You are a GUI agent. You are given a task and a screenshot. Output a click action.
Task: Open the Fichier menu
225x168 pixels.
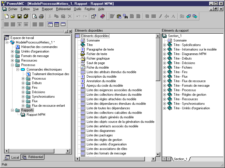[x=13, y=9]
